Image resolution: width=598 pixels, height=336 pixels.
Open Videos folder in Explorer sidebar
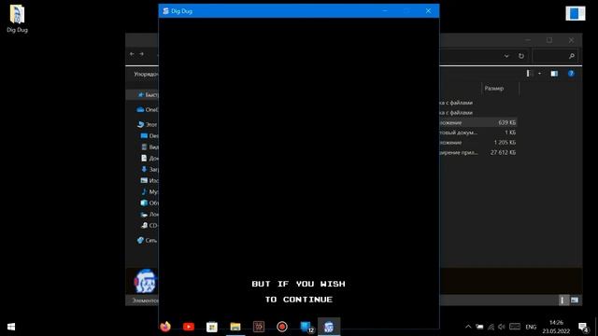149,147
